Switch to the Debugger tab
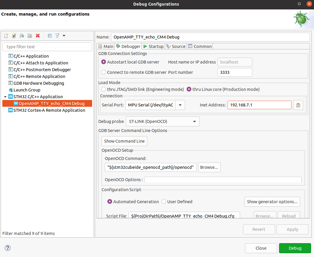Viewport: 314px width, 257px height. (x=128, y=46)
